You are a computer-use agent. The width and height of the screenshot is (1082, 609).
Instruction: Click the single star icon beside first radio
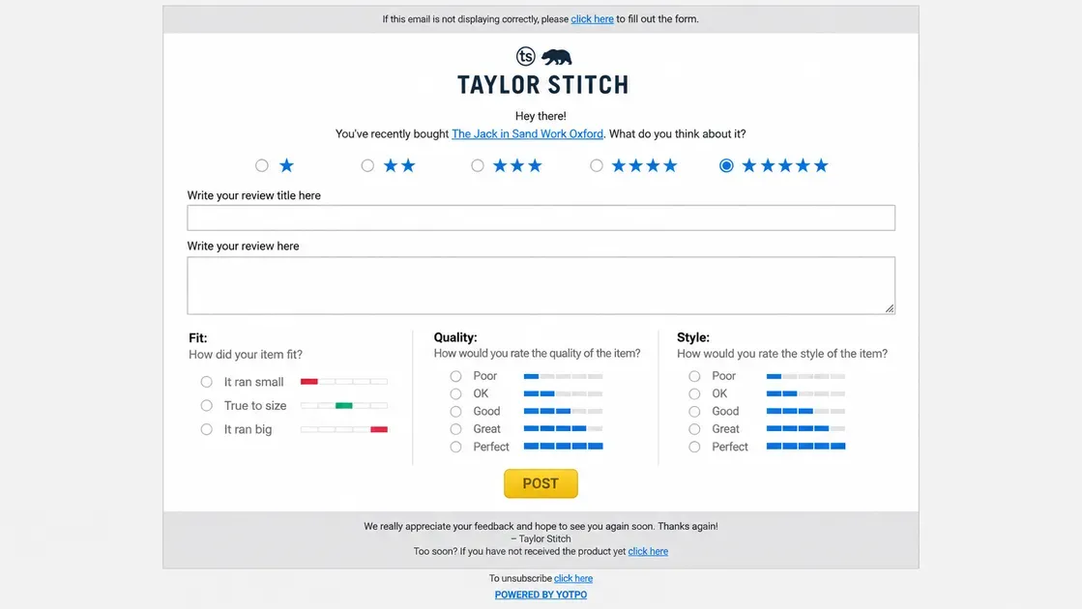point(286,165)
